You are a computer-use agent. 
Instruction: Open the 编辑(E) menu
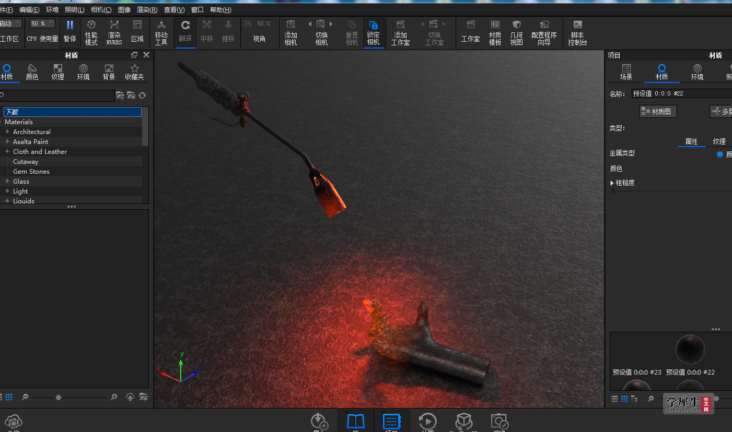29,10
